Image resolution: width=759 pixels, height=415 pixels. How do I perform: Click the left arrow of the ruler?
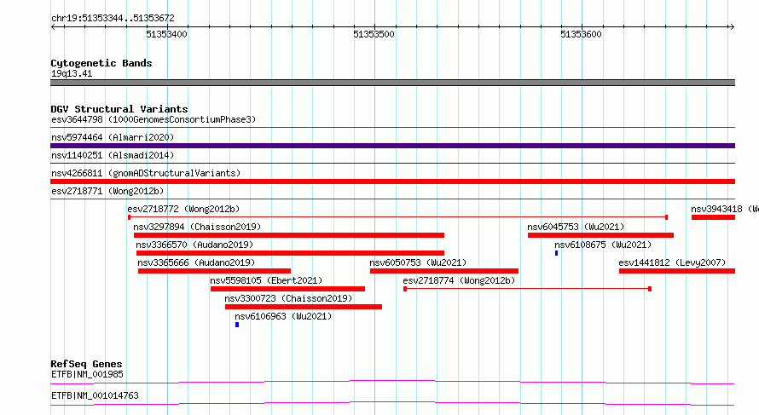pos(53,26)
